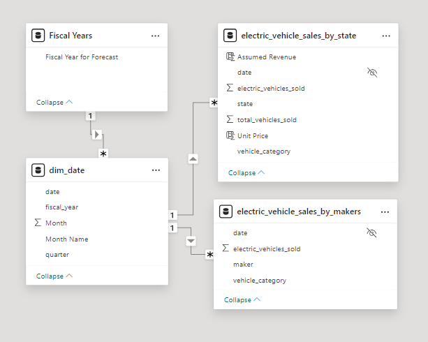The image size is (428, 342).
Task: Select the maker field in sales_by_makers
Action: click(x=243, y=265)
